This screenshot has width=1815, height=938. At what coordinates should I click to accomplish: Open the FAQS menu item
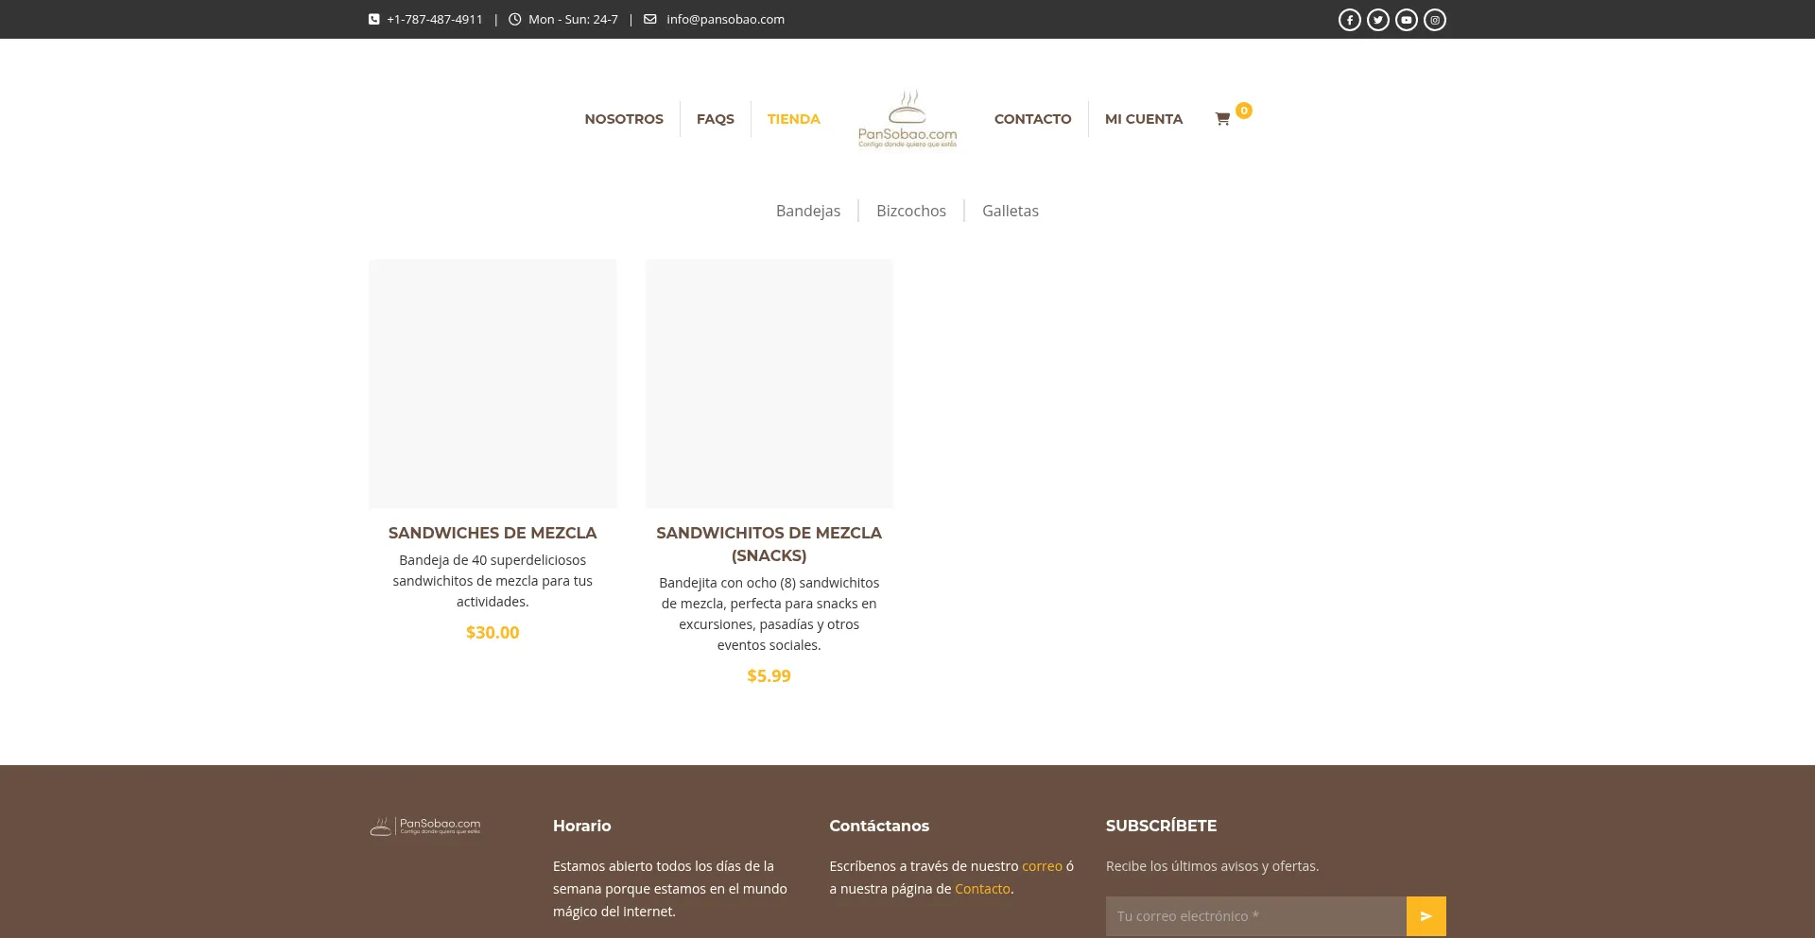coord(715,119)
